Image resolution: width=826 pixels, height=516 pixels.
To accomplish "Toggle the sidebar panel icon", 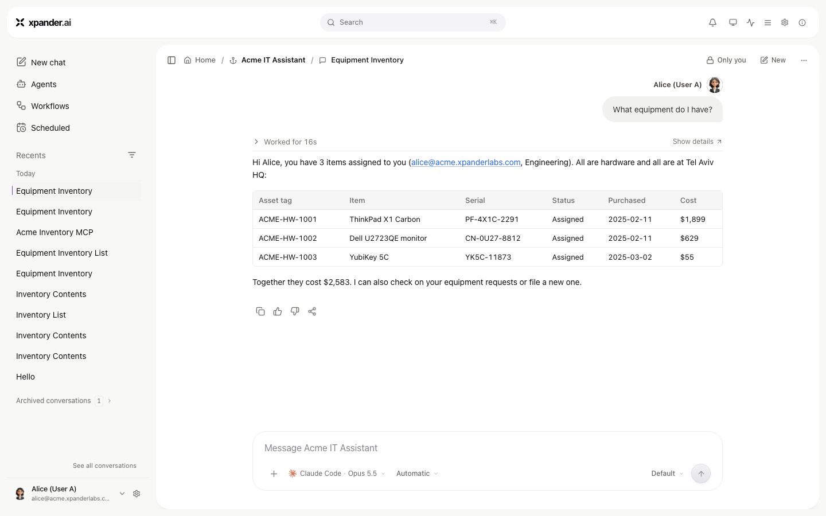I will tap(172, 60).
